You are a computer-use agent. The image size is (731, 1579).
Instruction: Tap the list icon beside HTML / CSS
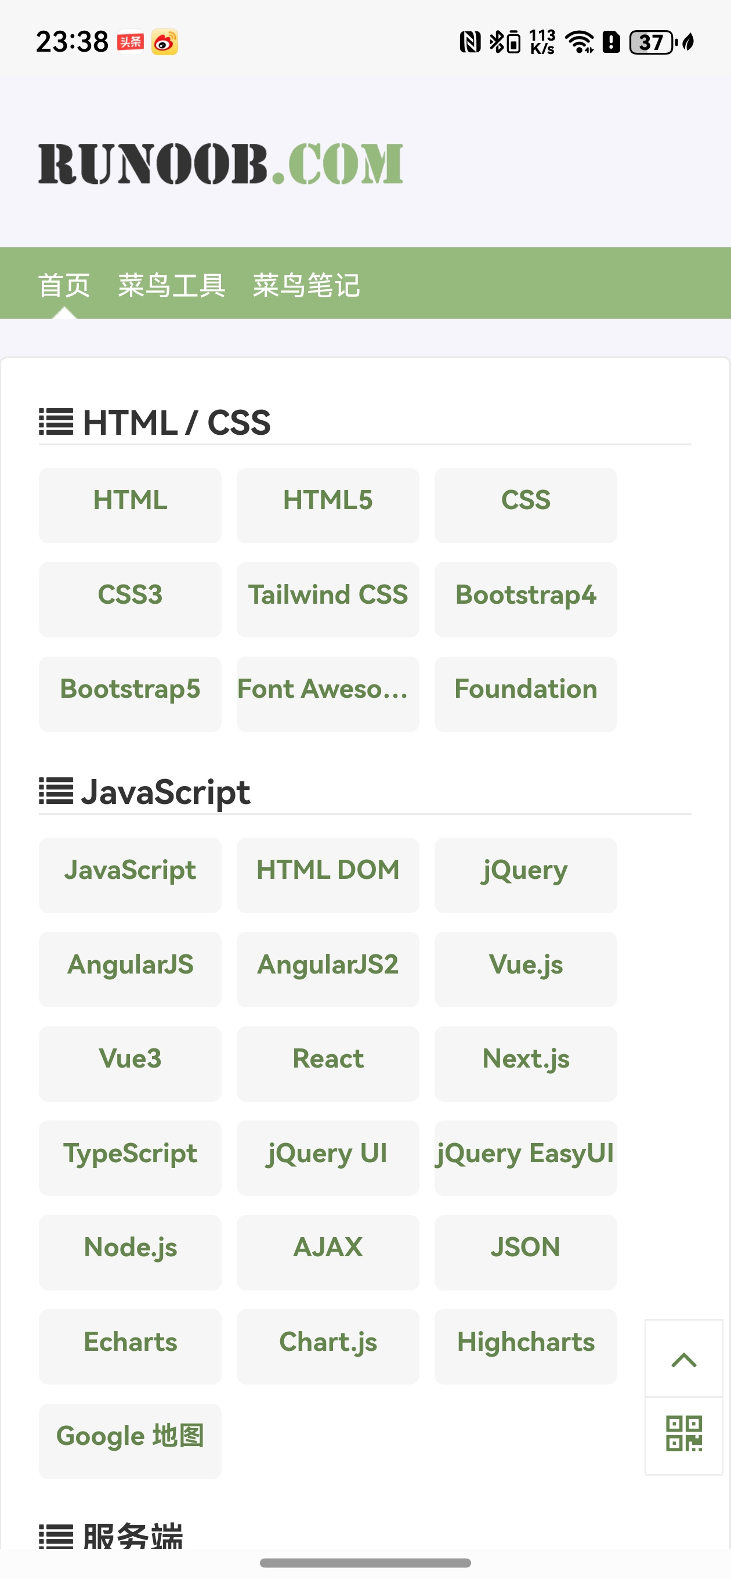[x=56, y=423]
